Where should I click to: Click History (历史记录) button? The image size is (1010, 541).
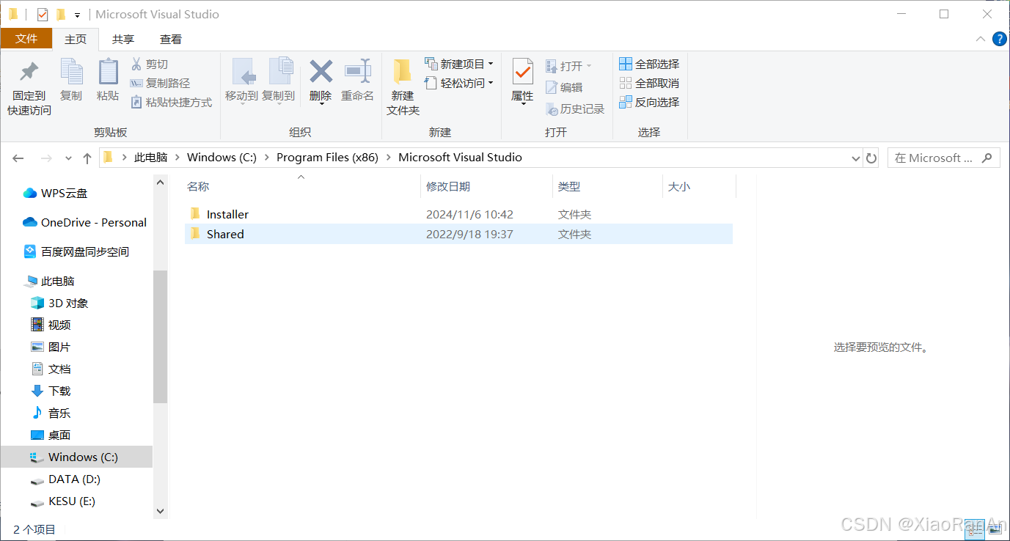(575, 108)
